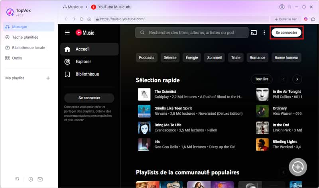Click the round settings icon at sidebar bottom

31,179
